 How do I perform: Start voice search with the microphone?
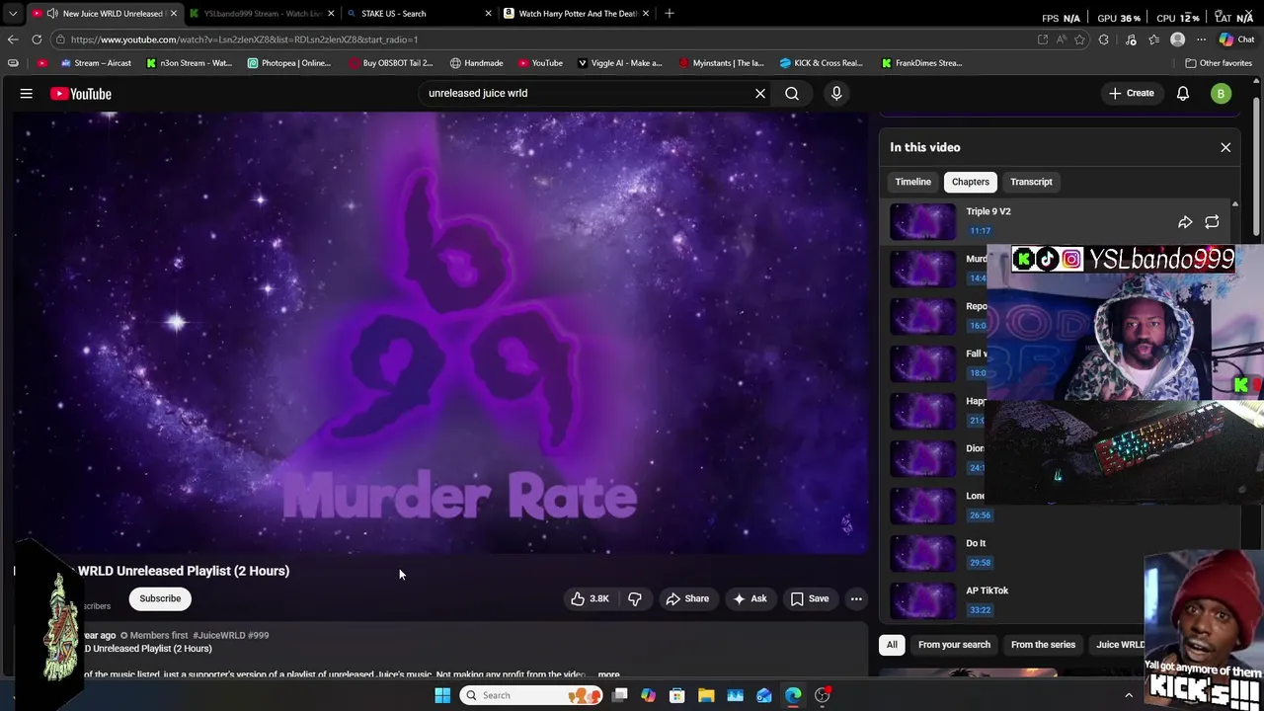[x=836, y=94]
